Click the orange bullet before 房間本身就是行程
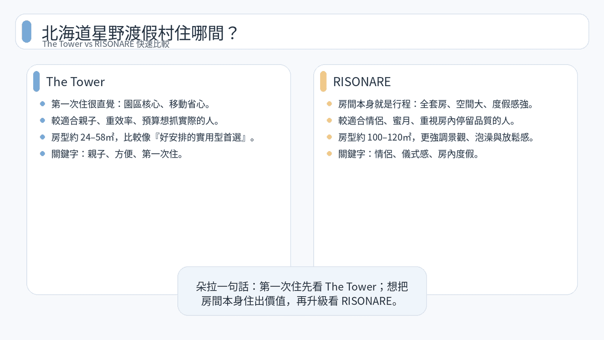 point(329,104)
